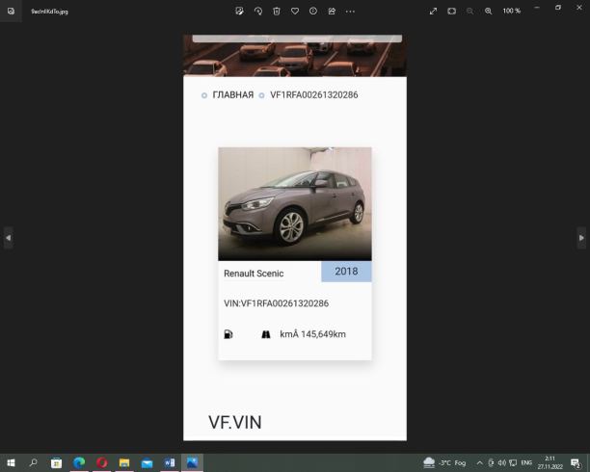Go to the next image using the right arrow
This screenshot has width=590, height=472.
point(581,238)
